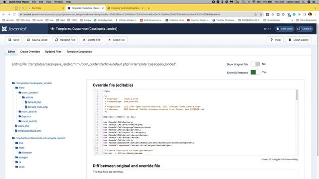Screen dimensions: 319x179
Task: Click the browser address bar
Action: pos(136,14)
